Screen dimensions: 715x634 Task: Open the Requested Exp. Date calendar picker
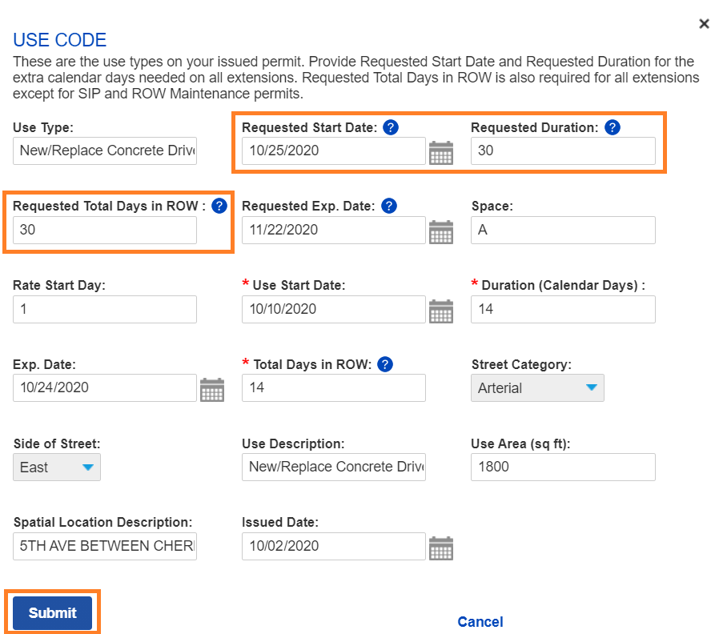click(441, 231)
